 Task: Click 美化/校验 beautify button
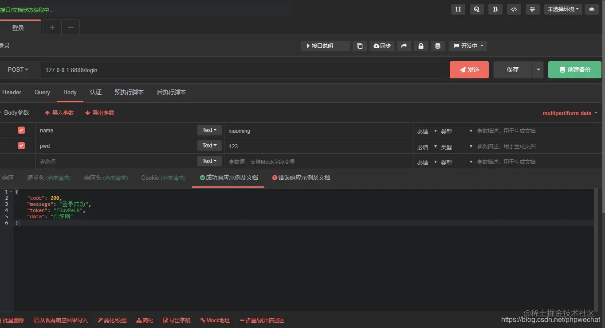click(112, 320)
